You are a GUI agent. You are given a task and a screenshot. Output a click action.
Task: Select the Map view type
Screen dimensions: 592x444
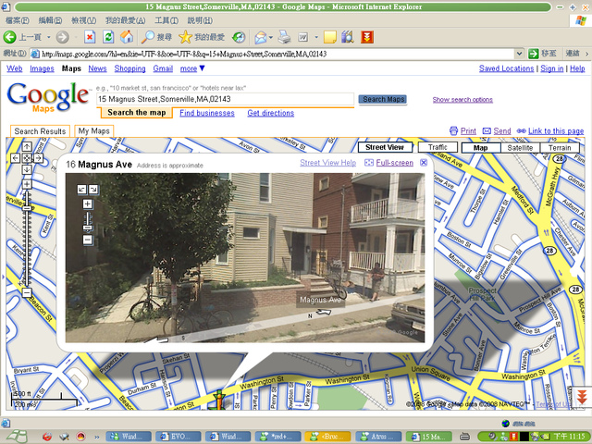pos(481,148)
